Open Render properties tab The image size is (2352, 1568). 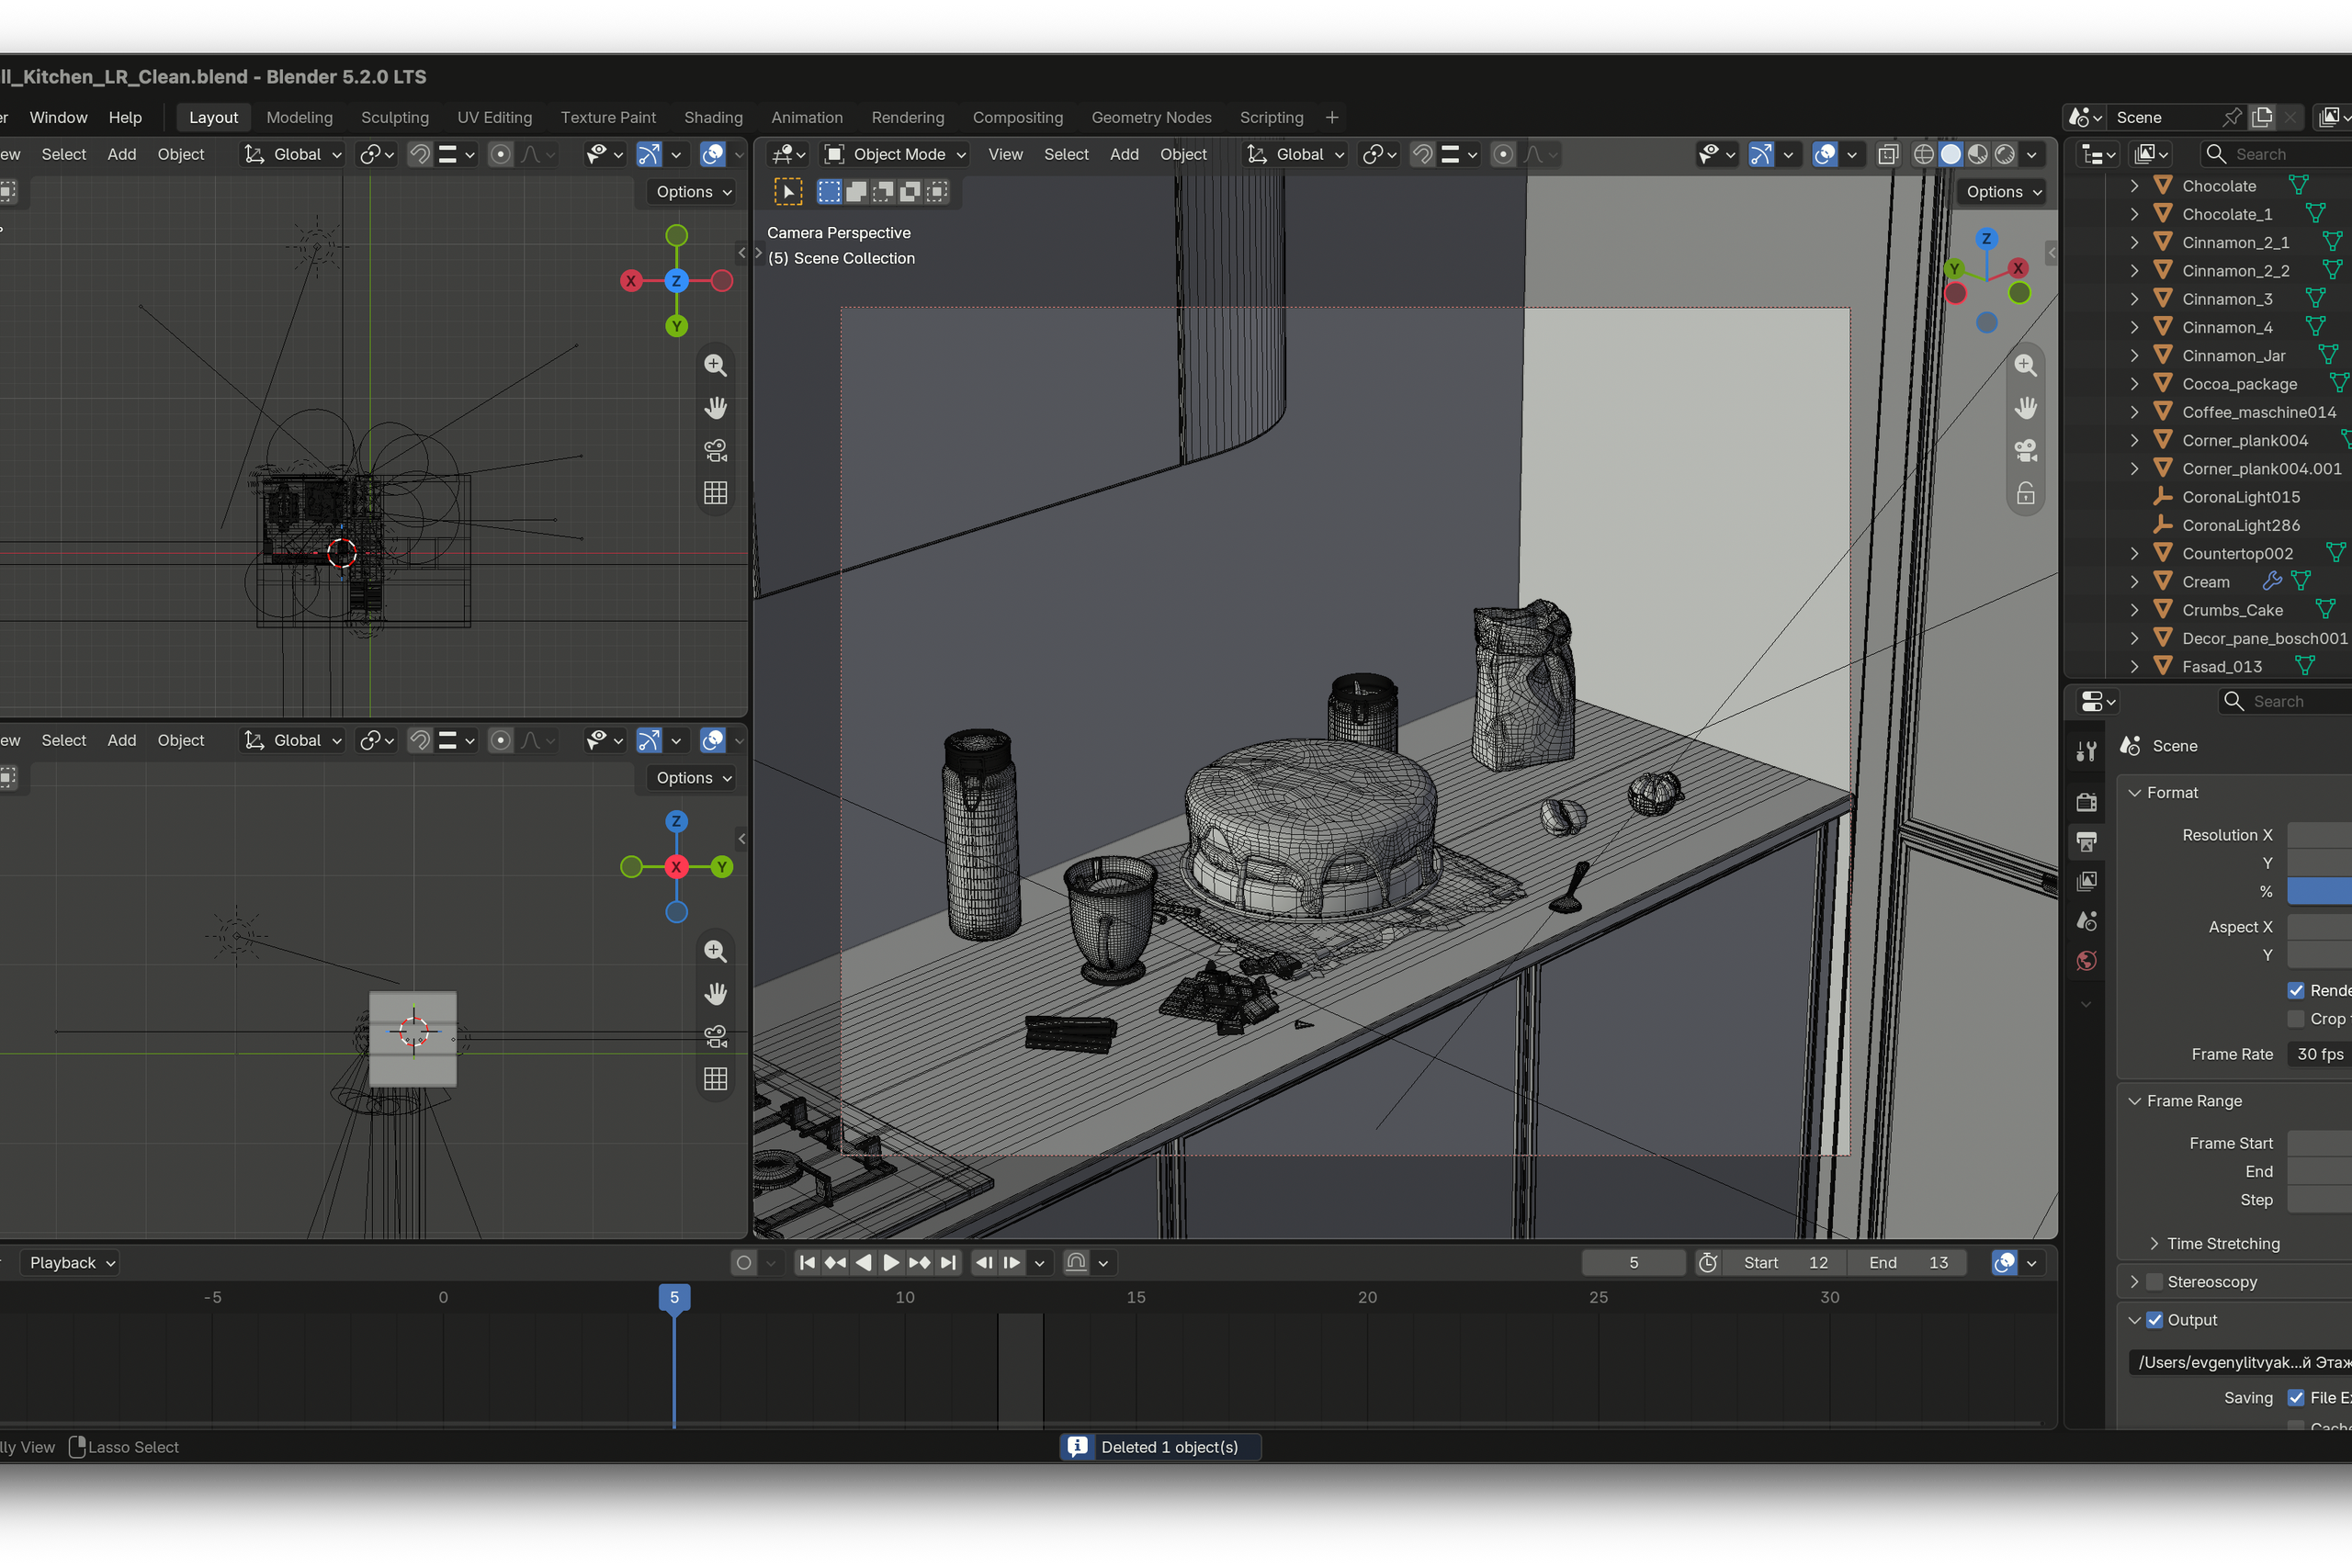click(2086, 801)
